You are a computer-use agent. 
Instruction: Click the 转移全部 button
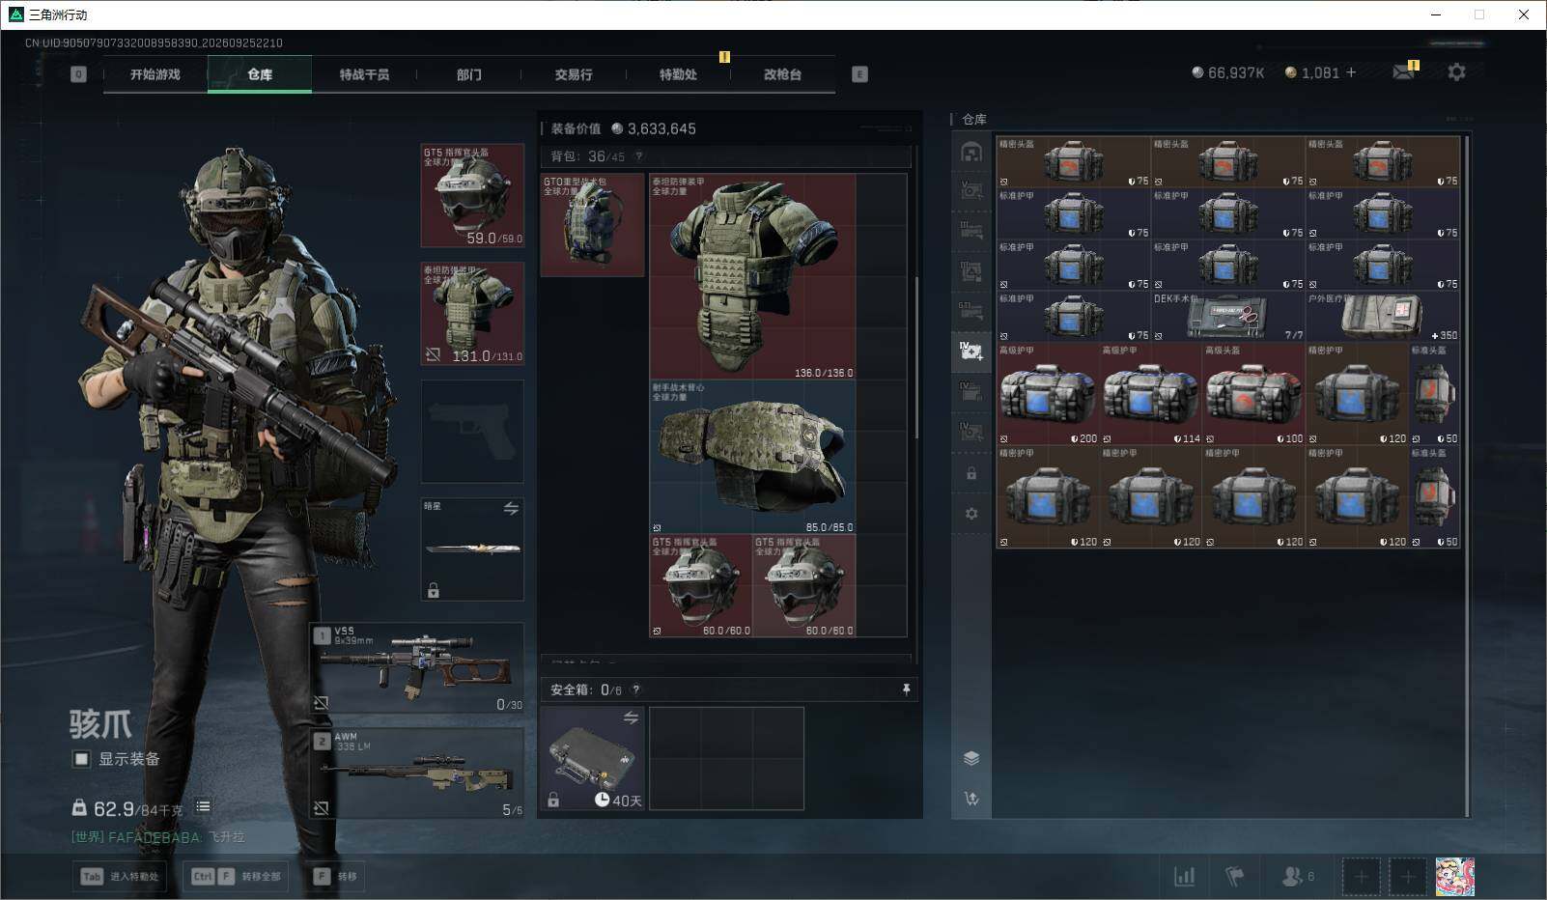[x=236, y=877]
